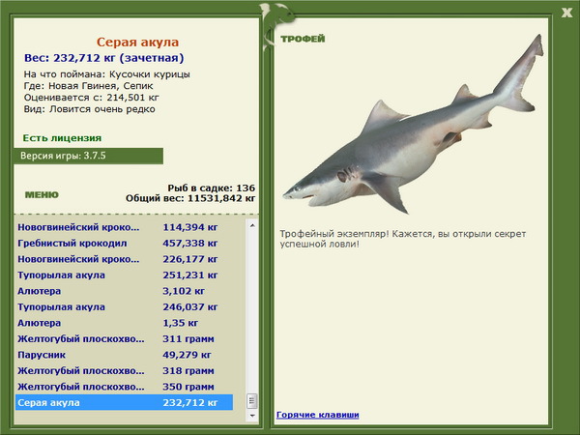Click the Версия игры 3.7.5 bar

[x=87, y=156]
